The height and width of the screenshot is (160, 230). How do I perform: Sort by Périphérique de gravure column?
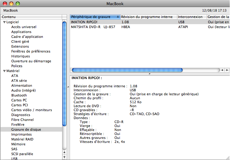(95, 17)
